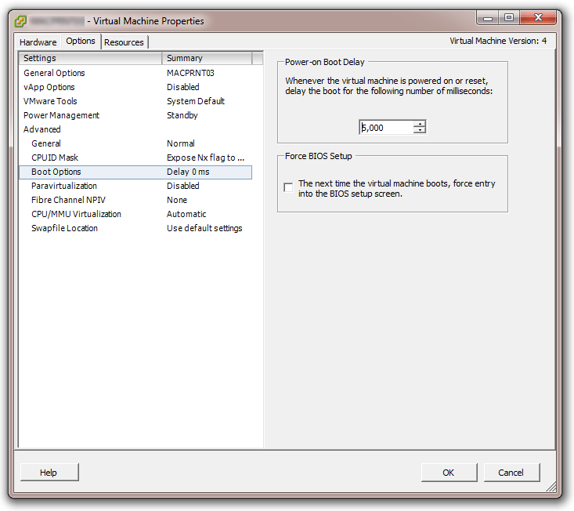The height and width of the screenshot is (511, 574).
Task: Select Fibre Channel NPIV setting
Action: 135,200
